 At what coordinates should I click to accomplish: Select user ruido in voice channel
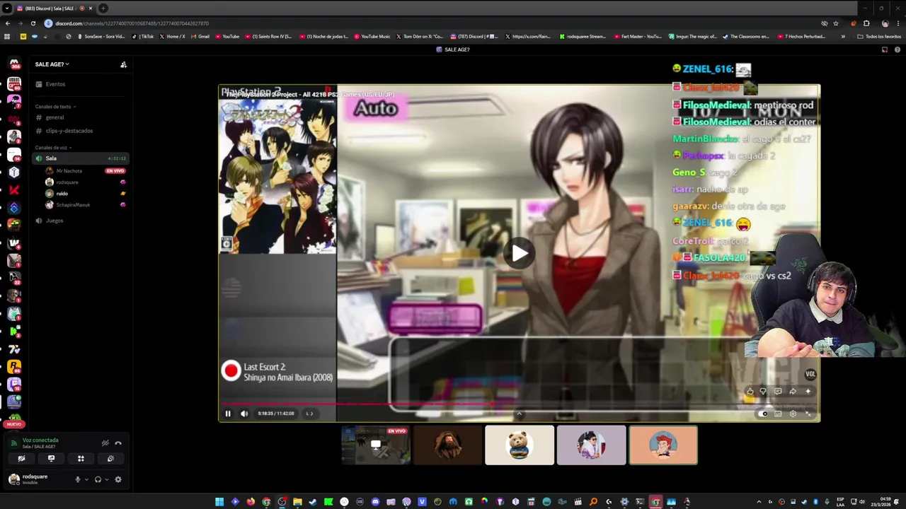coord(62,194)
